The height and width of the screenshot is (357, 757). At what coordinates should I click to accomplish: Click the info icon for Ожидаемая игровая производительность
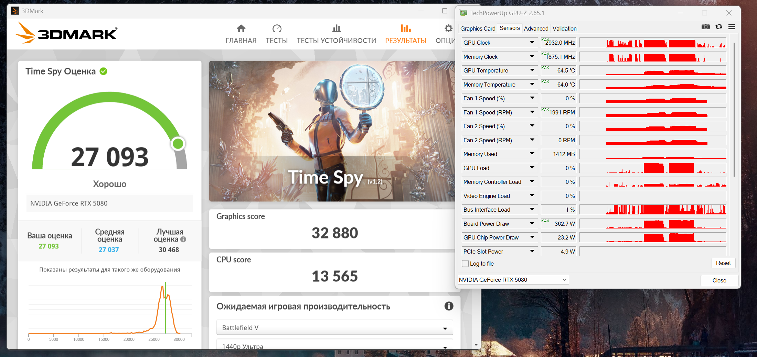coord(449,306)
